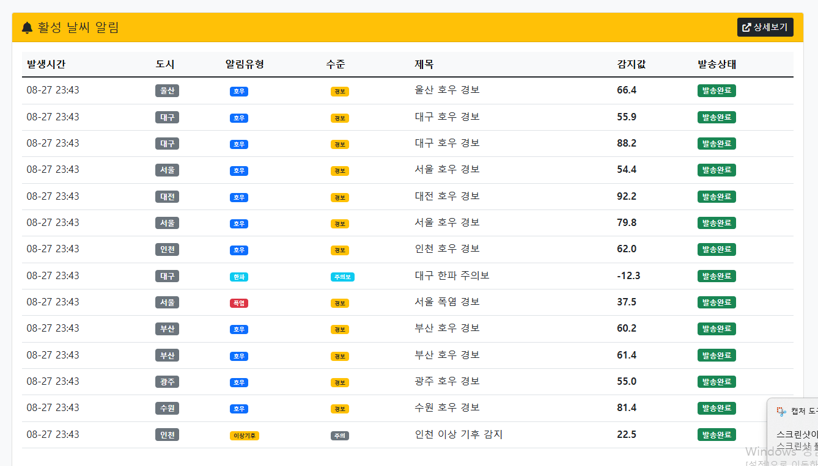
Task: Click the 55.0 detected value
Action: click(x=627, y=381)
